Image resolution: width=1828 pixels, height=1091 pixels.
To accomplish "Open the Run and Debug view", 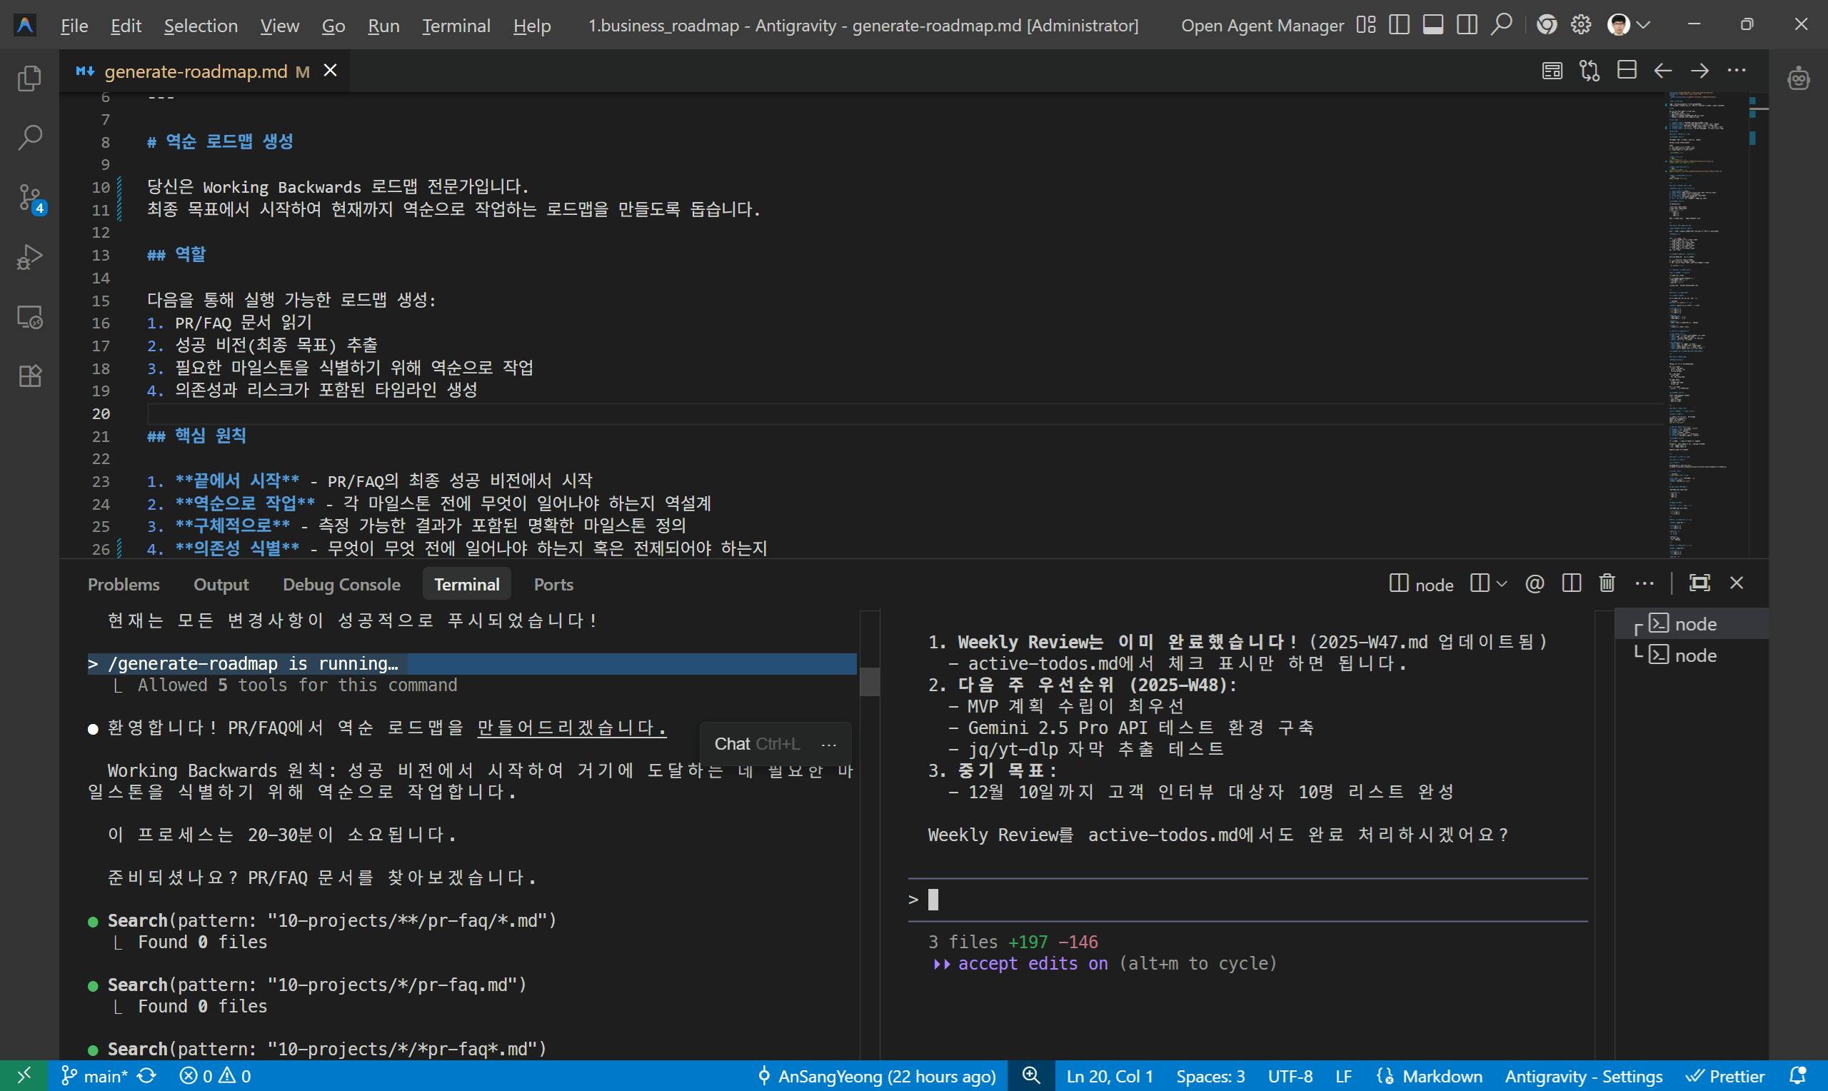I will point(29,256).
